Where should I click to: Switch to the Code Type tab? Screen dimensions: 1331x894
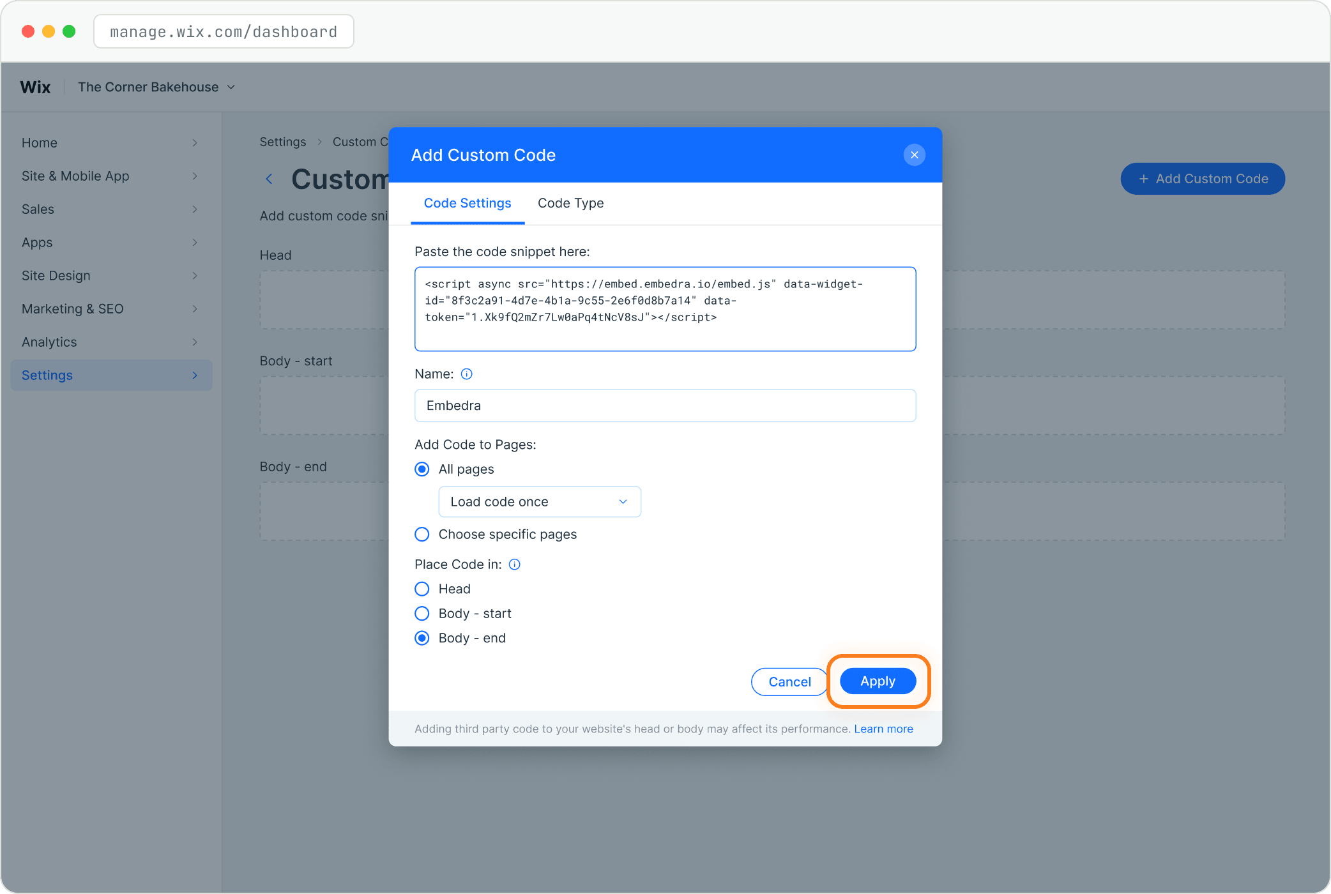tap(570, 203)
